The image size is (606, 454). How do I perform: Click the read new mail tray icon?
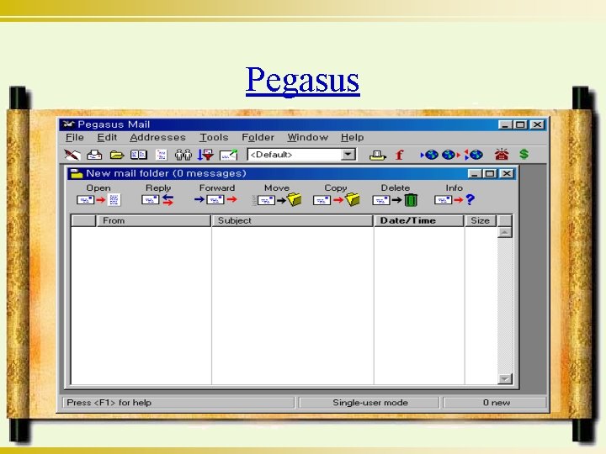tap(94, 155)
